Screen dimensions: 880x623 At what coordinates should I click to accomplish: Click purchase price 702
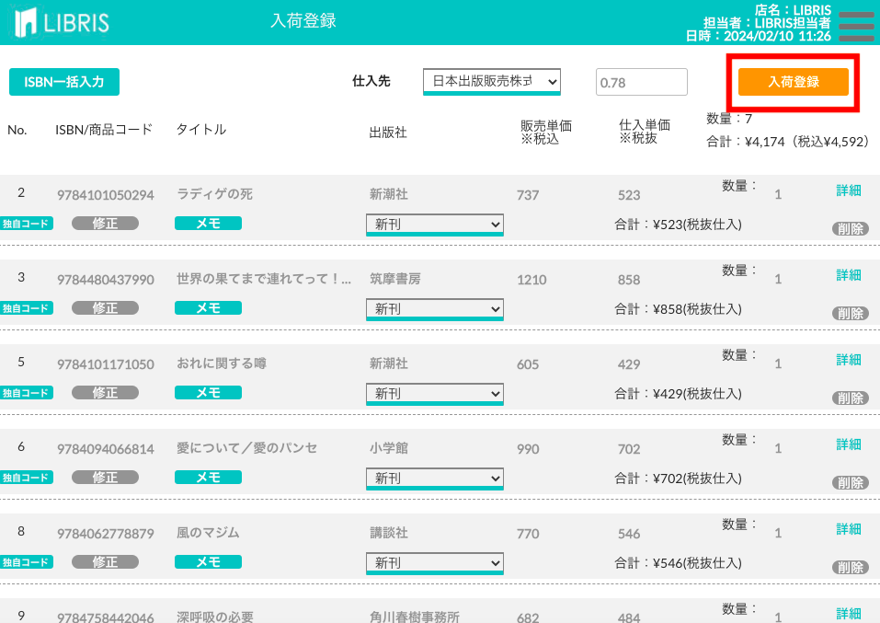tap(629, 449)
